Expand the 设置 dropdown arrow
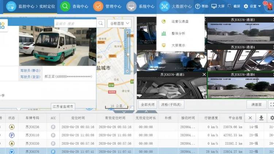Screen dimensions: 274x154 (259, 6)
